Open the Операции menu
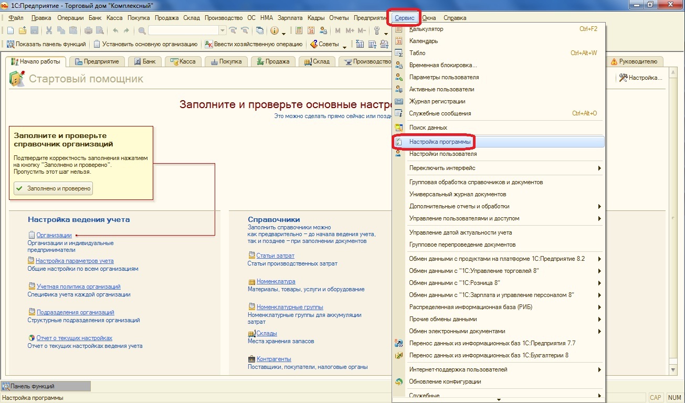The height and width of the screenshot is (403, 685). [x=70, y=18]
